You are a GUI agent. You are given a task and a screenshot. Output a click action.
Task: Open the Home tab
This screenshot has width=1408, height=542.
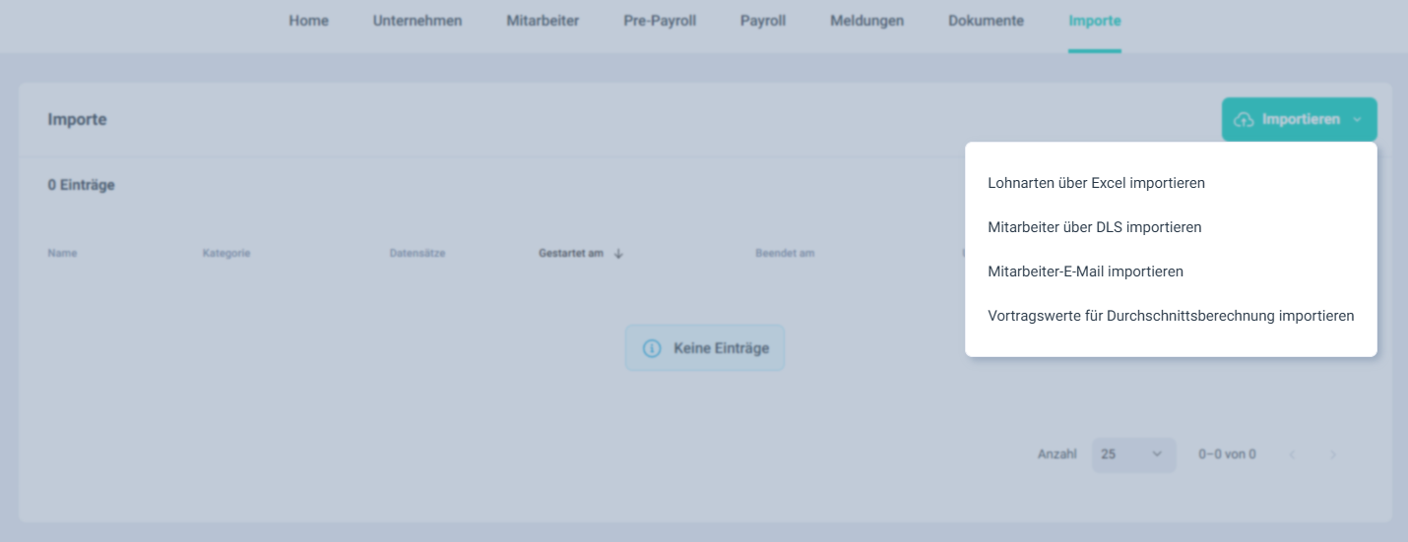pos(308,21)
